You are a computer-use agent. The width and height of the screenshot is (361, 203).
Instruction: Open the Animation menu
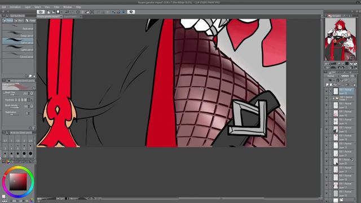[x=15, y=7]
